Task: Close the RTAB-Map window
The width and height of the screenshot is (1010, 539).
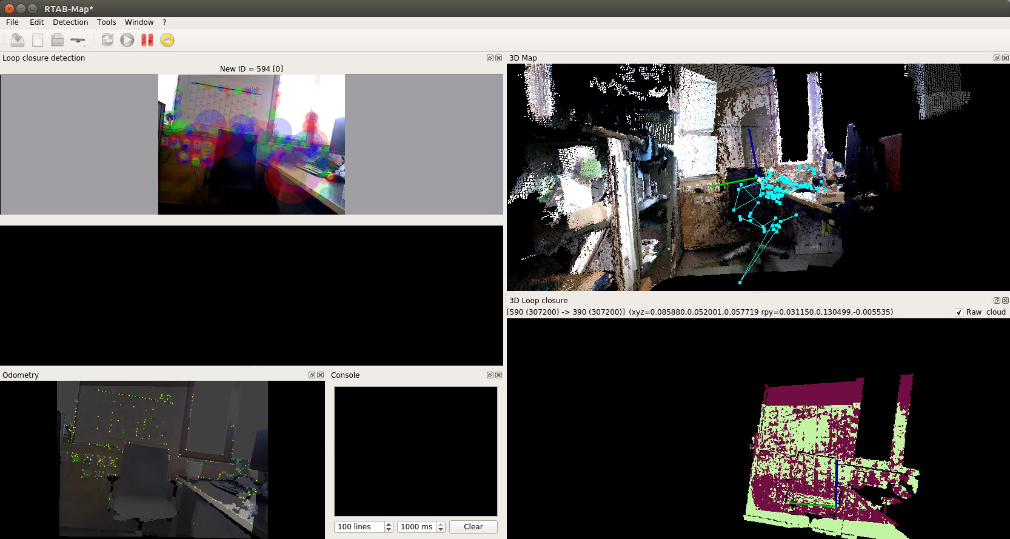Action: point(9,8)
